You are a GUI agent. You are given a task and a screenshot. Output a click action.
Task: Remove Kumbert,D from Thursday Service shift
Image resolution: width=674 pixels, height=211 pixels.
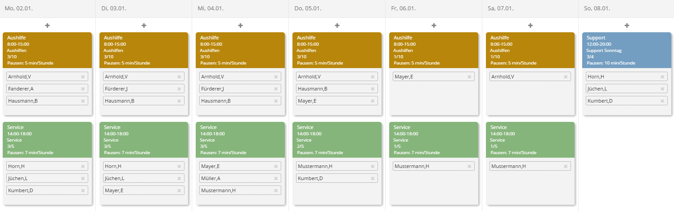point(373,178)
